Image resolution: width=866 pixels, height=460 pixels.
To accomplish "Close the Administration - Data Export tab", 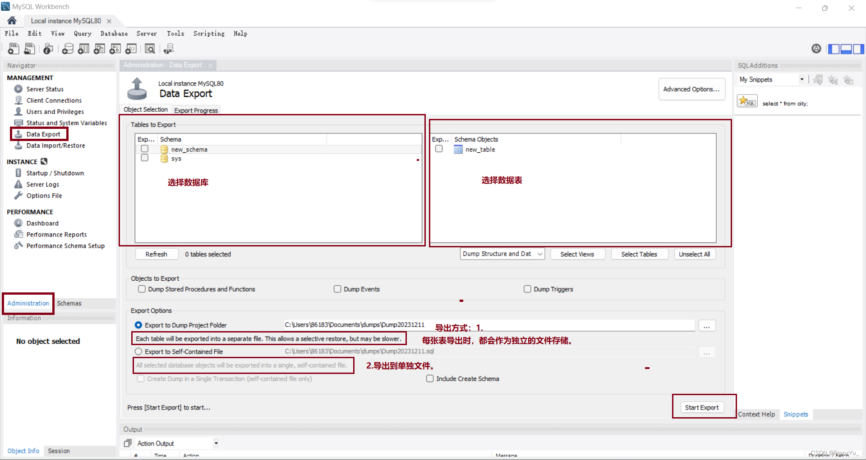I will click(x=211, y=65).
